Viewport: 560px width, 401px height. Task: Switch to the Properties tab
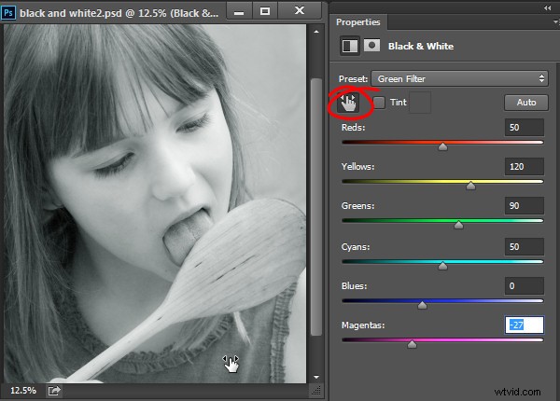point(357,22)
